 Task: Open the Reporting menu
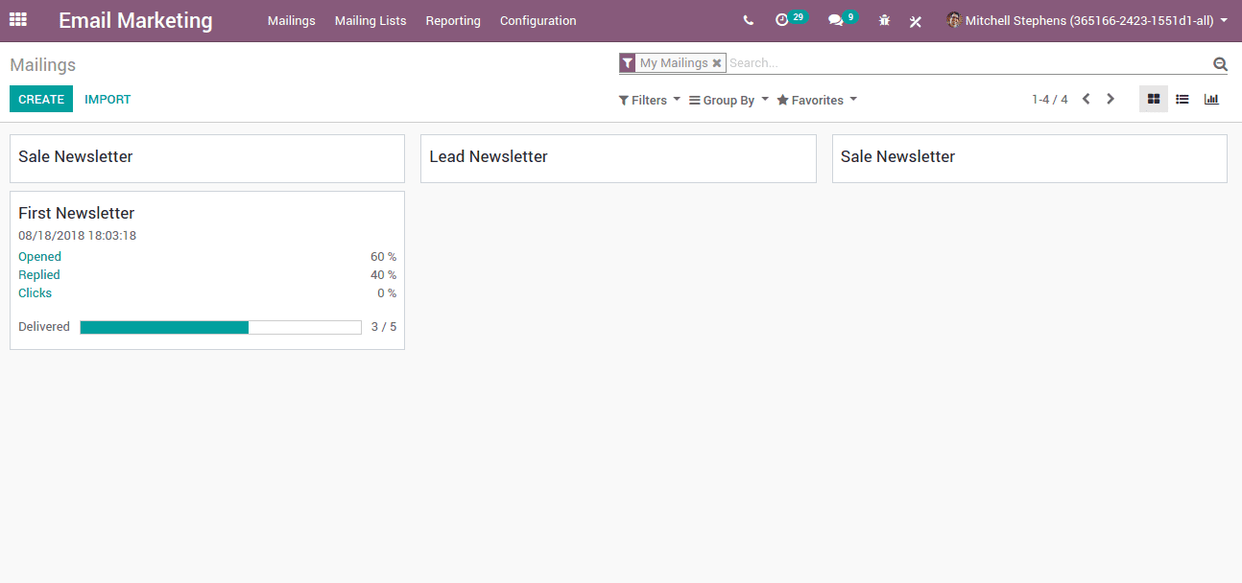pos(453,20)
